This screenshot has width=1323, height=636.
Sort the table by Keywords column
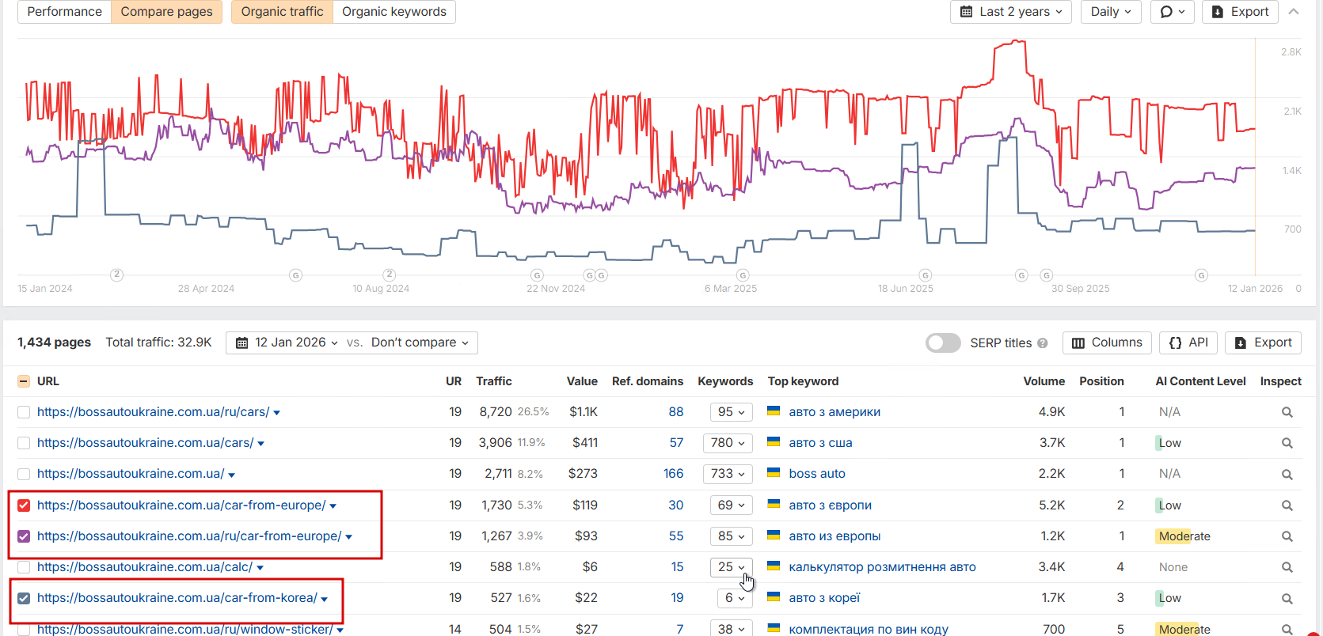pos(725,381)
